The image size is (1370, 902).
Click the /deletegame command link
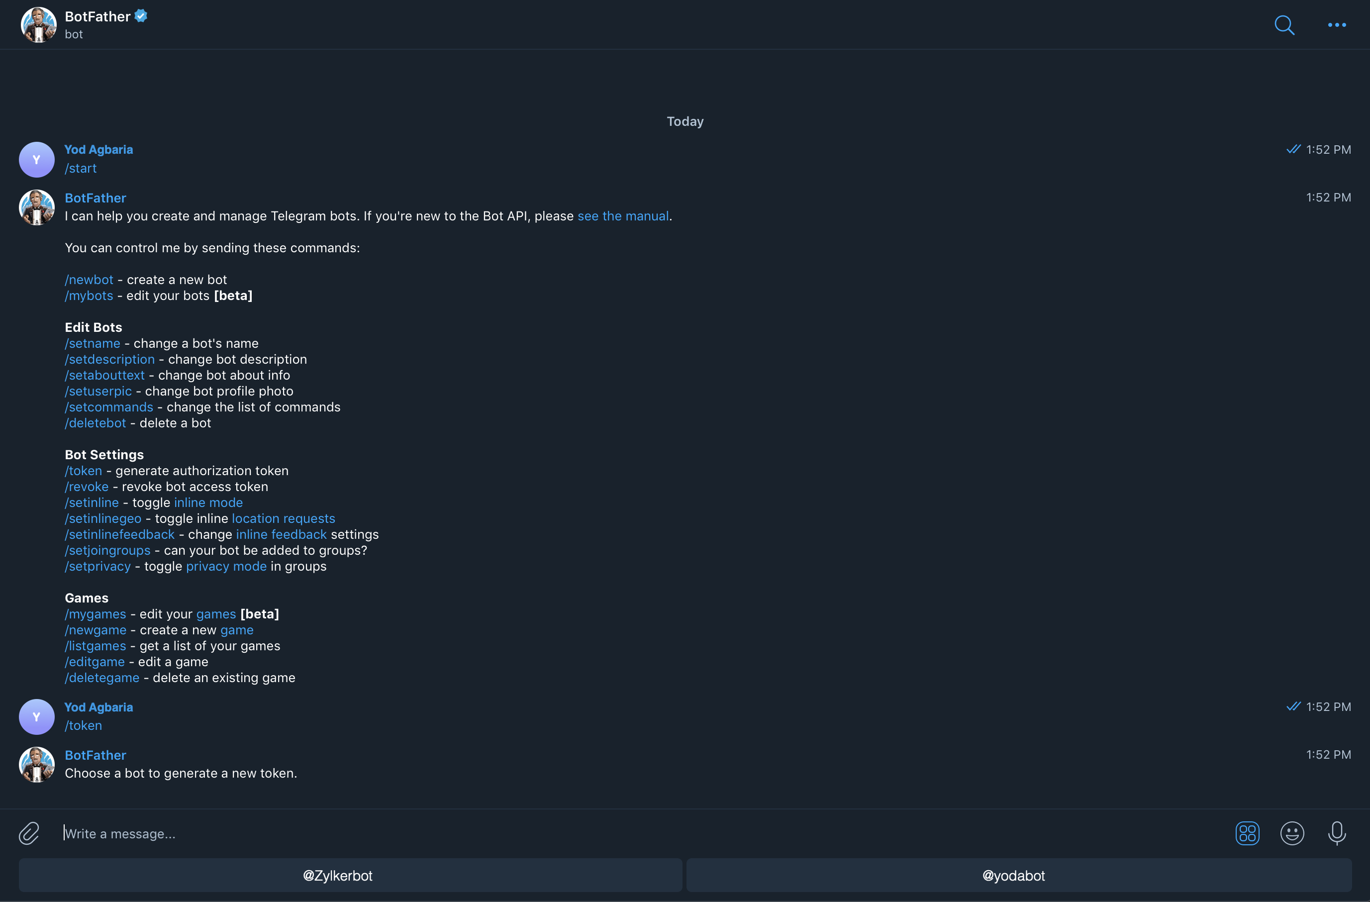[x=102, y=678]
